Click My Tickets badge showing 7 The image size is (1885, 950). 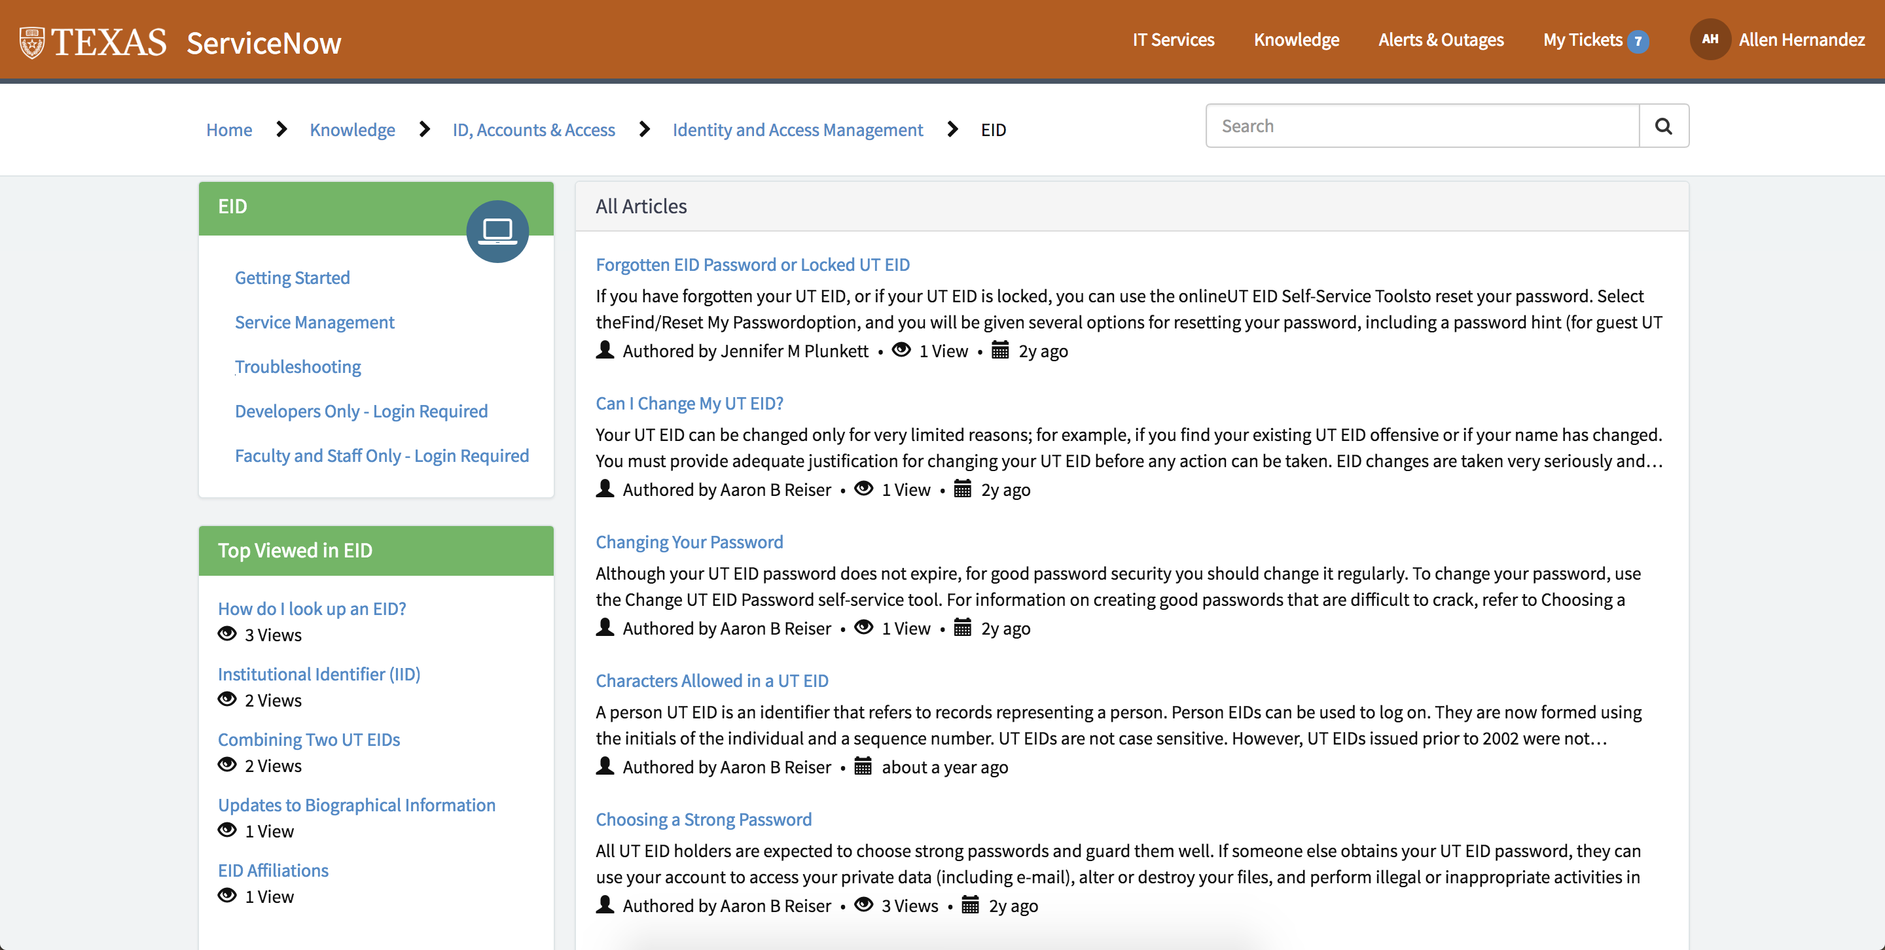coord(1638,41)
